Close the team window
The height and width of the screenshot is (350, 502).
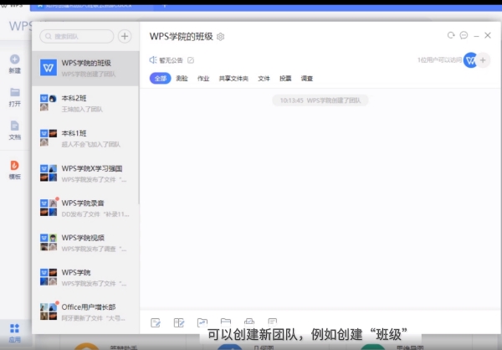point(488,35)
